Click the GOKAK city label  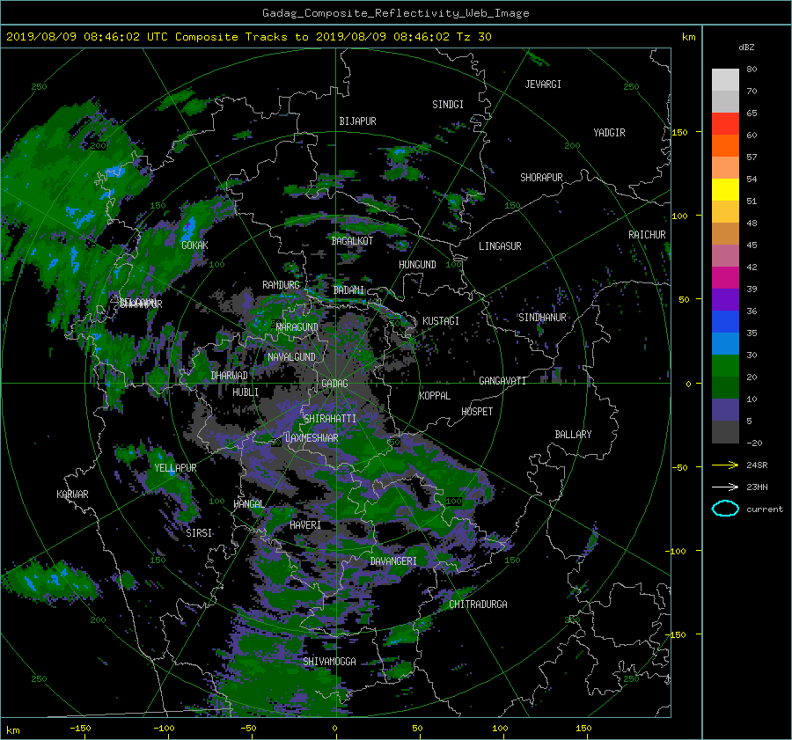[x=194, y=245]
